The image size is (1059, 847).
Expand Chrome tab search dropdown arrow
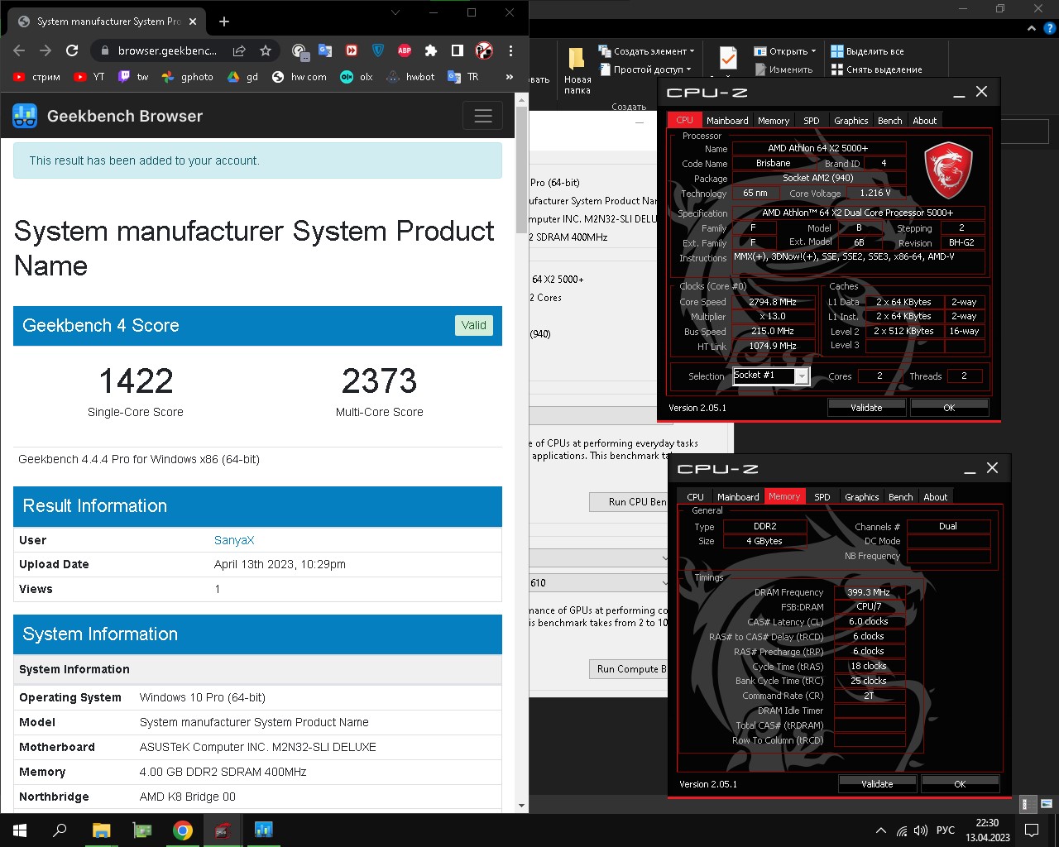tap(395, 12)
